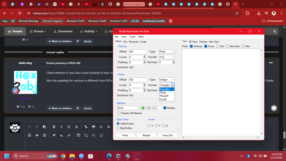The image size is (286, 161).
Task: Open the File menu
Action: click(116, 37)
